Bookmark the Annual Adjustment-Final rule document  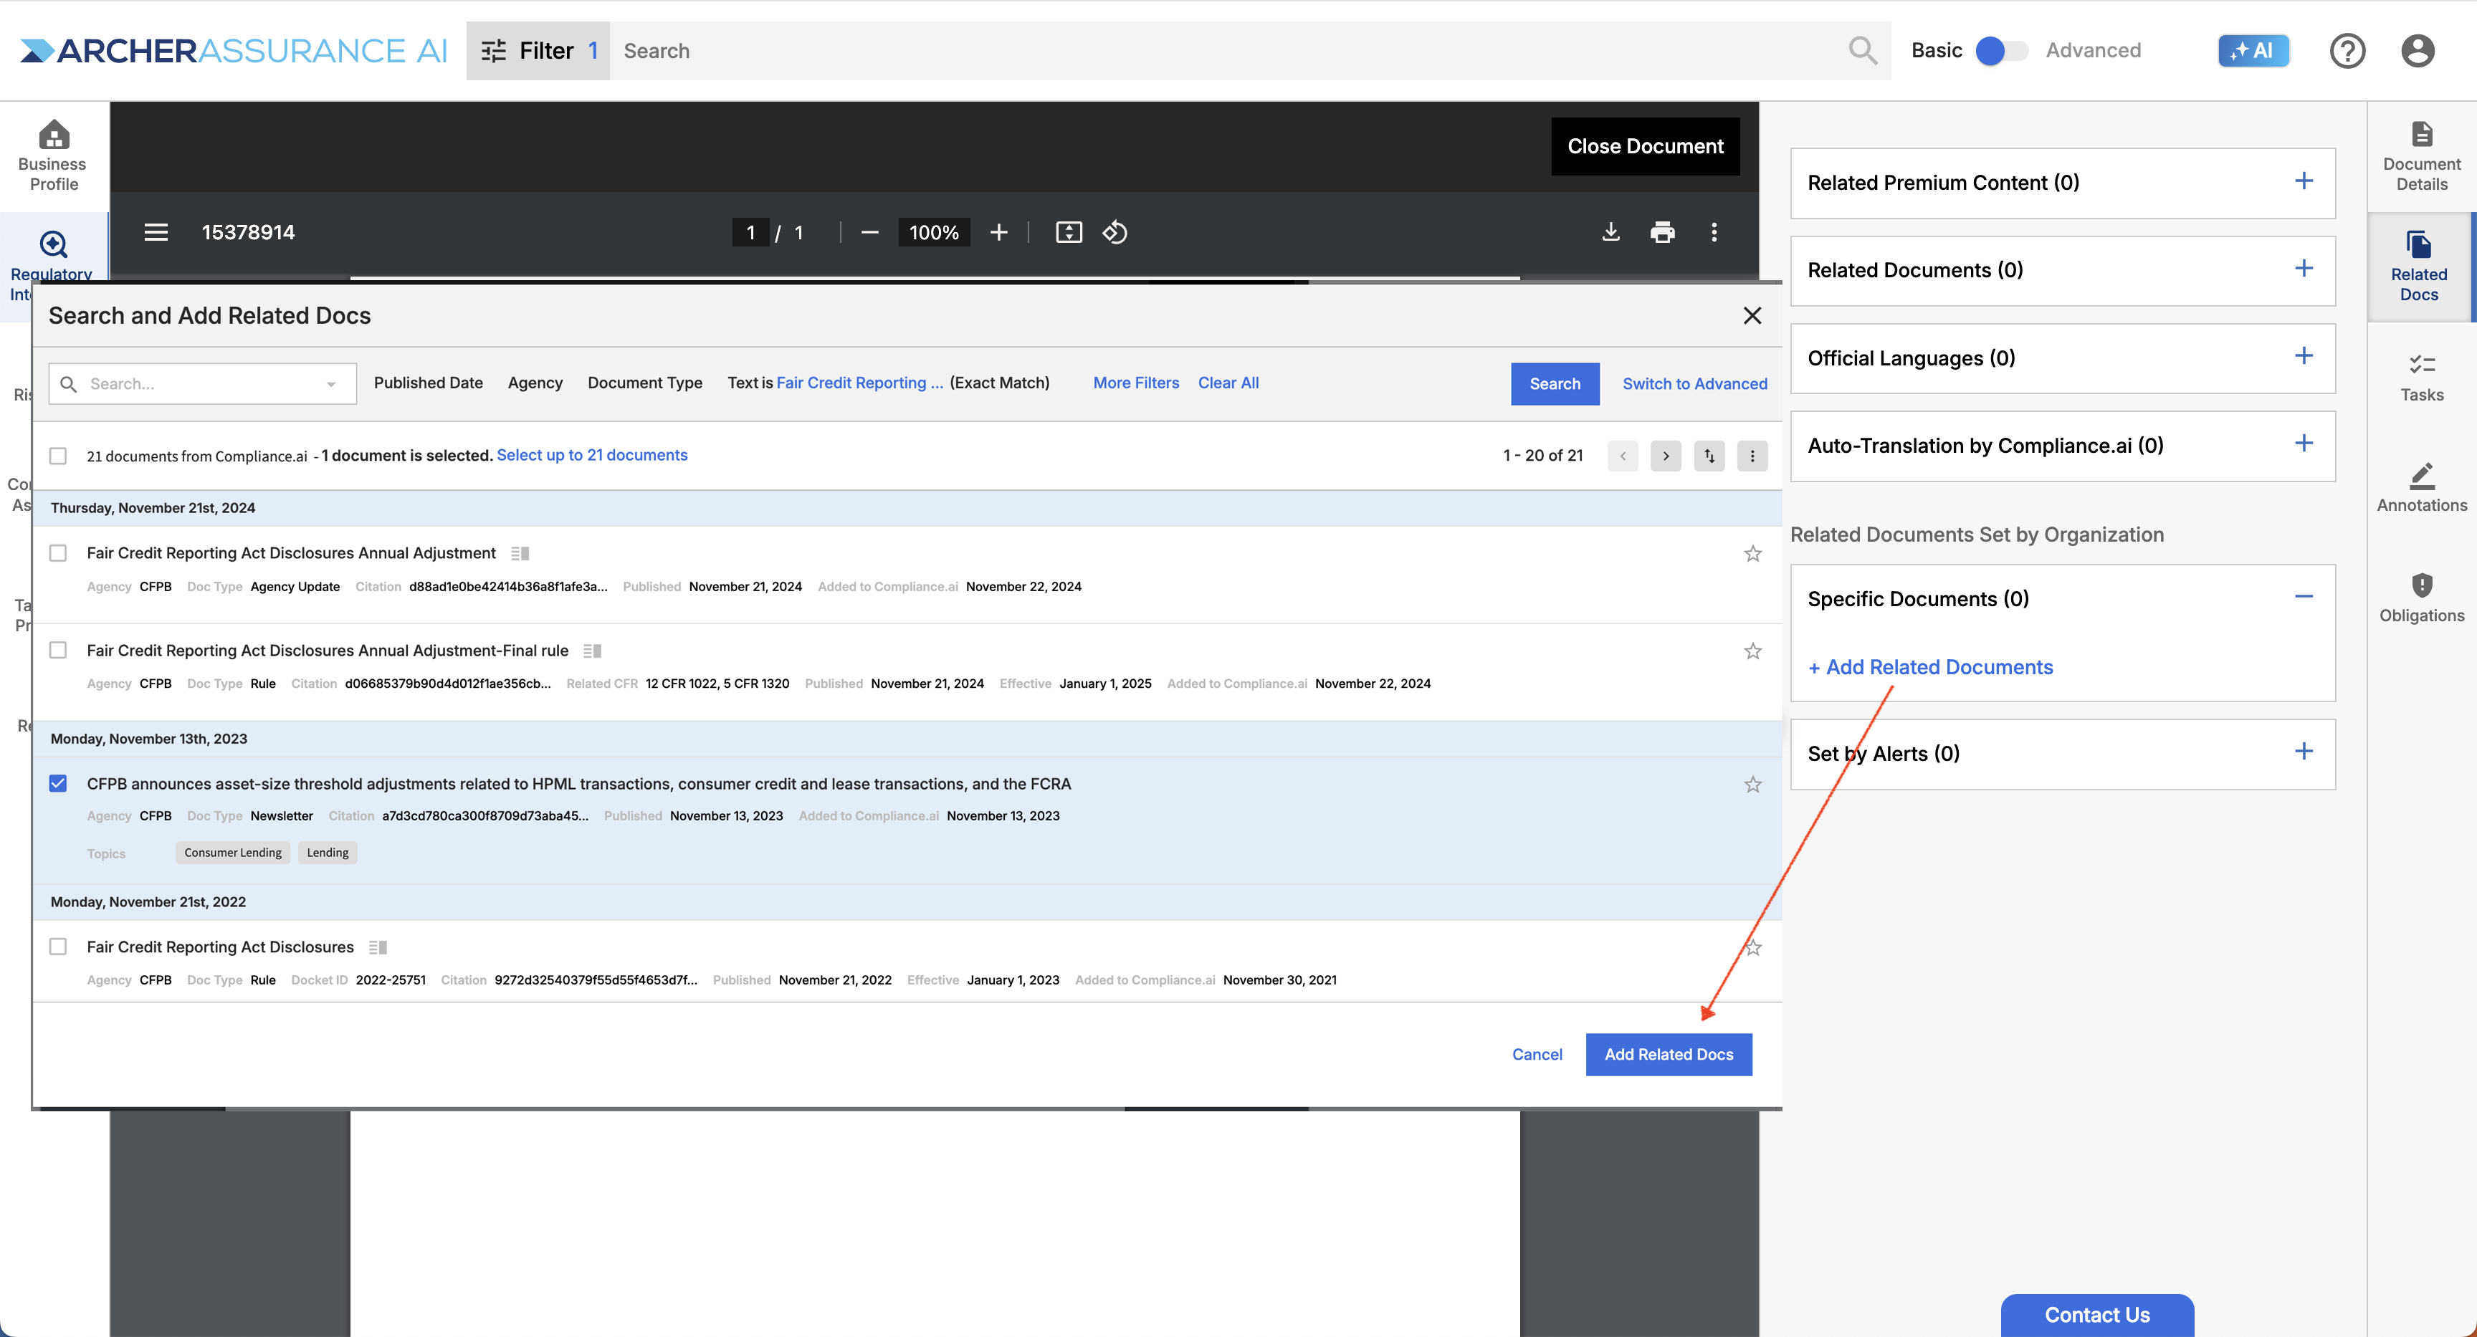(1753, 651)
